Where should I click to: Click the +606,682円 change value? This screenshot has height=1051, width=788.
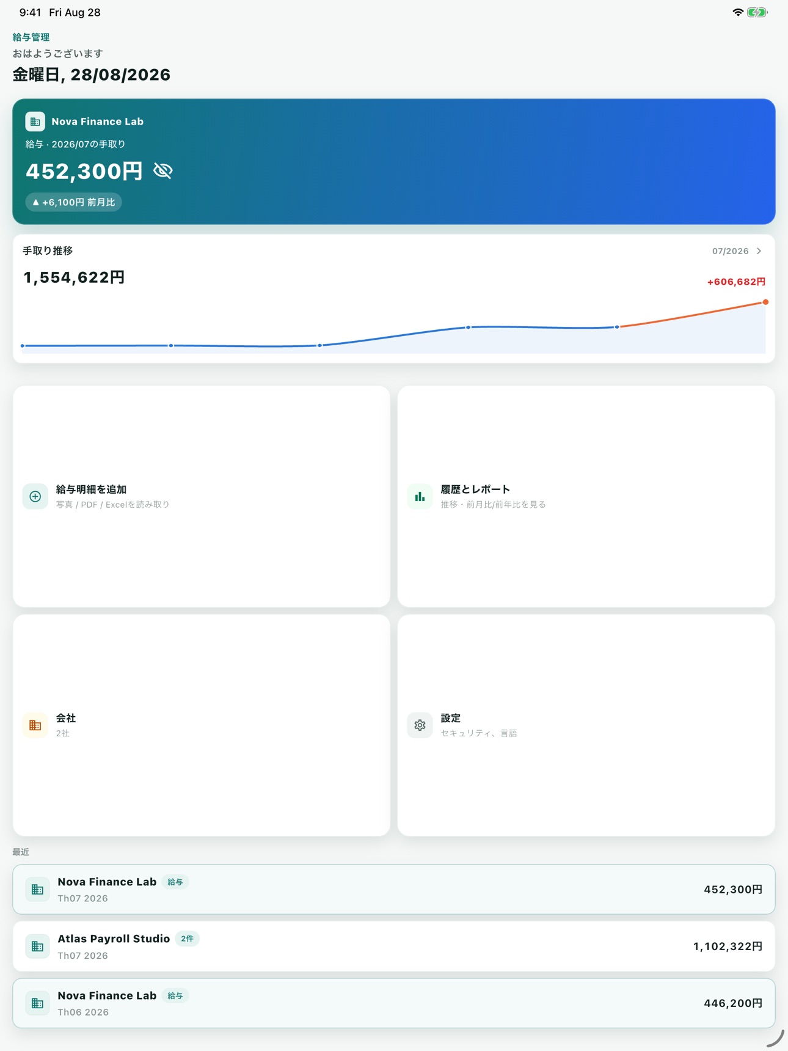click(736, 282)
